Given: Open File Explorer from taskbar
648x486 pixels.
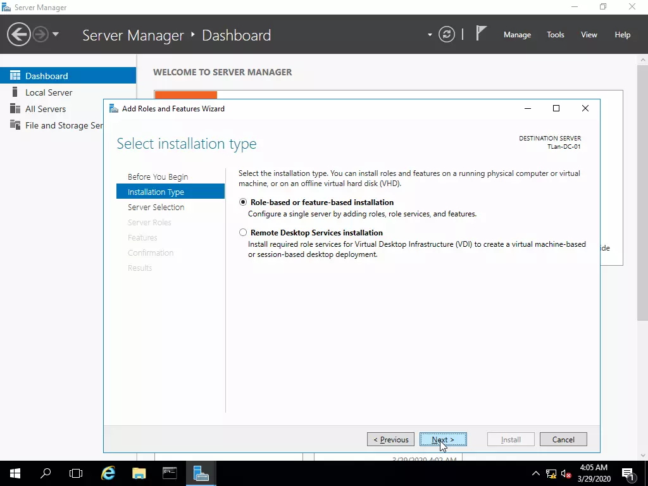Looking at the screenshot, I should 139,473.
